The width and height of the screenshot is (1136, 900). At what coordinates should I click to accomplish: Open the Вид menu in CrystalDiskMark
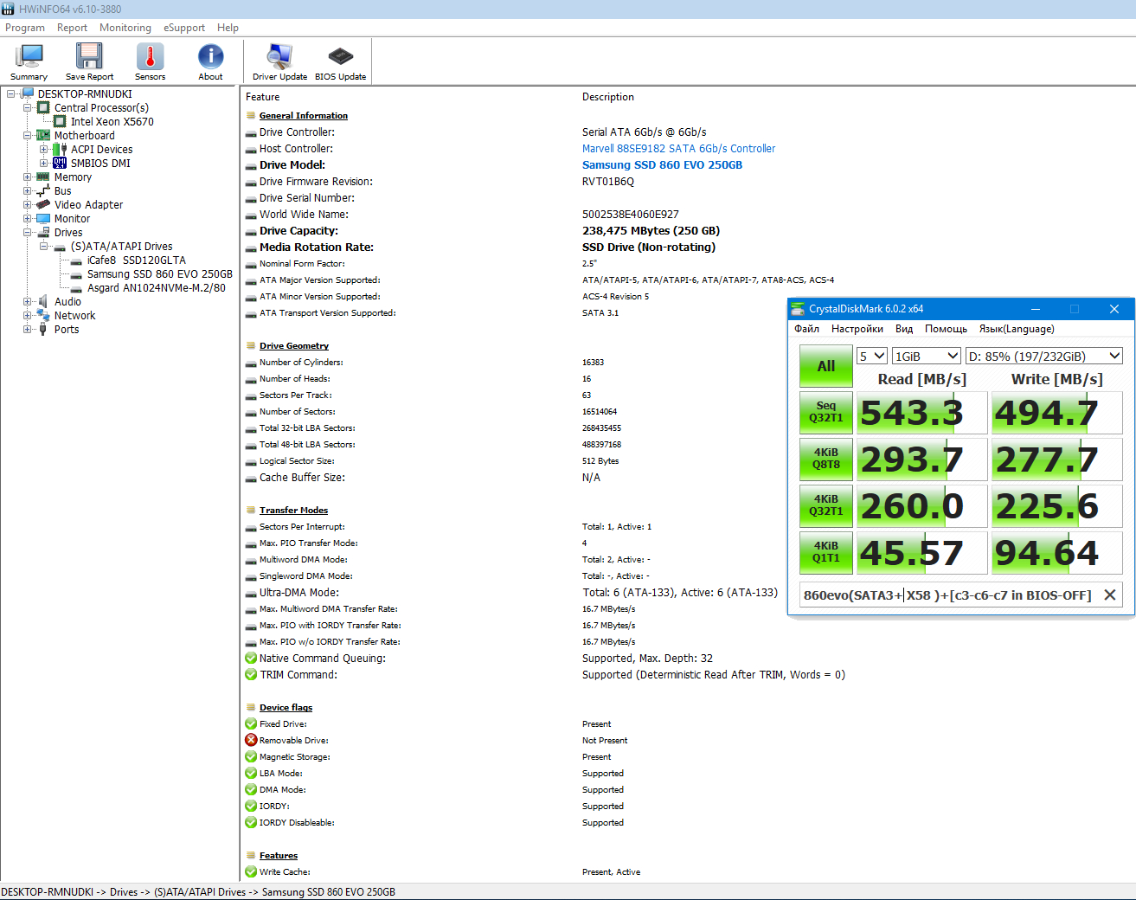[x=904, y=329]
